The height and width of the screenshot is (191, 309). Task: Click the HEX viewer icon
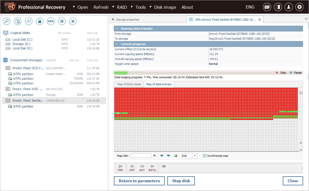point(51,21)
